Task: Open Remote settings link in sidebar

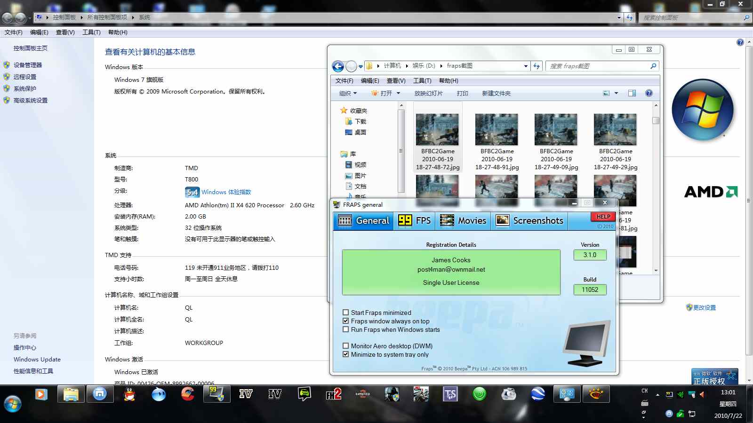Action: point(24,77)
